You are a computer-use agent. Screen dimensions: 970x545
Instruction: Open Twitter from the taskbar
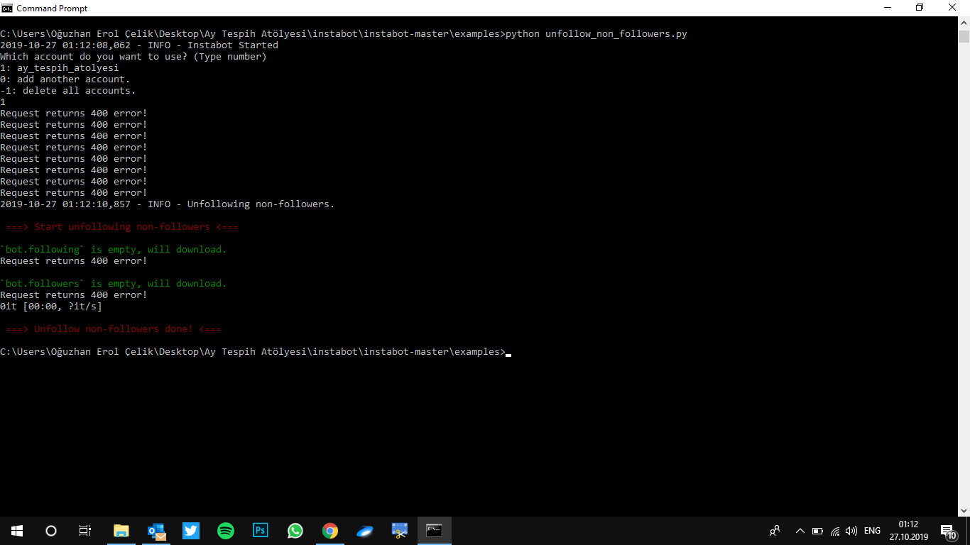[x=190, y=530]
